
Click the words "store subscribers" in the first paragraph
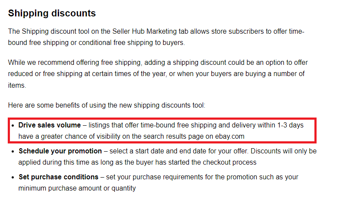pos(233,32)
